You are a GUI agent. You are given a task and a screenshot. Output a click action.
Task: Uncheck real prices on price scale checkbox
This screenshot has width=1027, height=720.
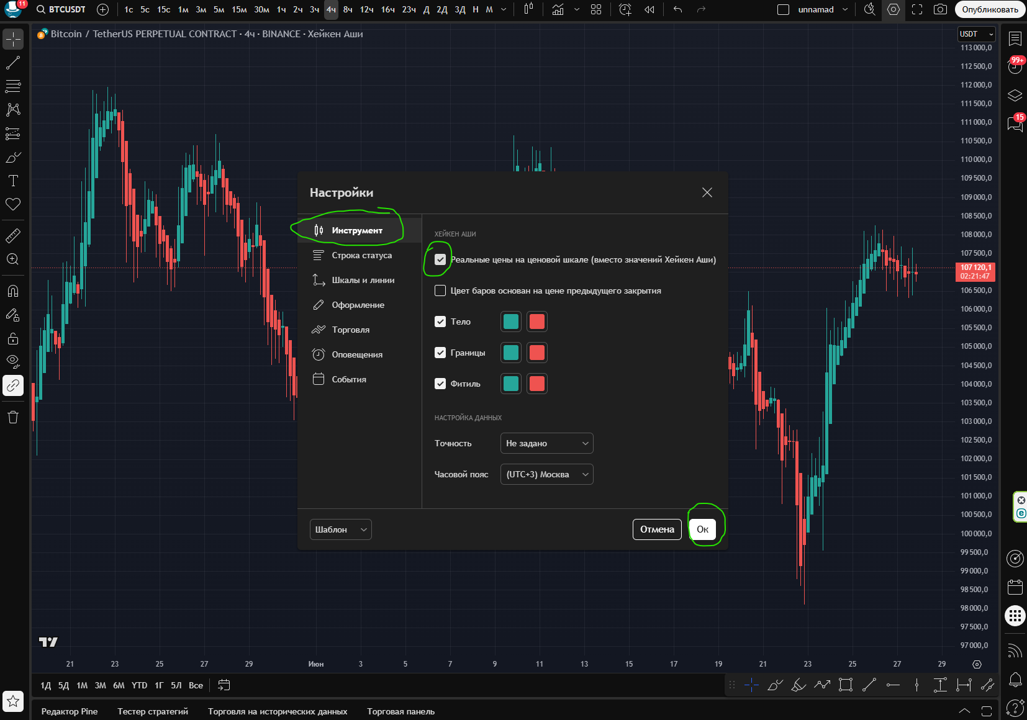click(440, 259)
